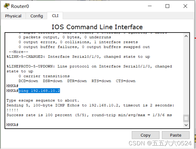The width and height of the screenshot is (196, 149).
Task: Click the Paste button
Action: click(x=176, y=135)
